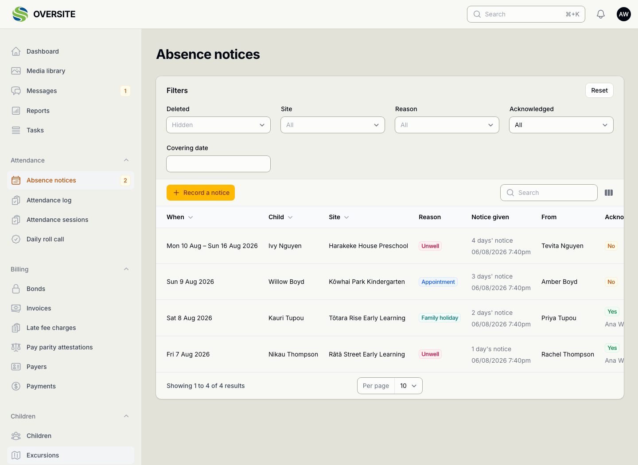This screenshot has width=638, height=465.
Task: Click the Bonds lock icon
Action: click(16, 289)
